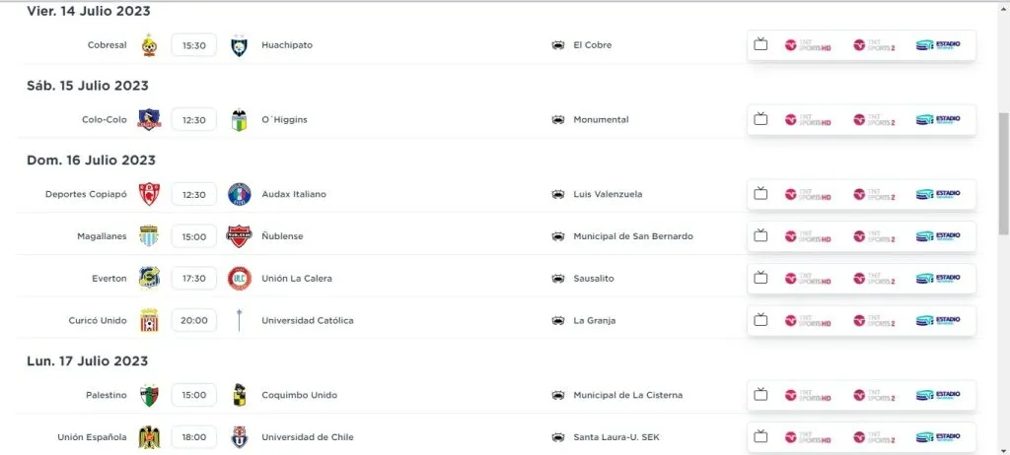Open the 12:30 Colo-Colo match time box
Viewport: 1010px width, 455px height.
pos(193,120)
